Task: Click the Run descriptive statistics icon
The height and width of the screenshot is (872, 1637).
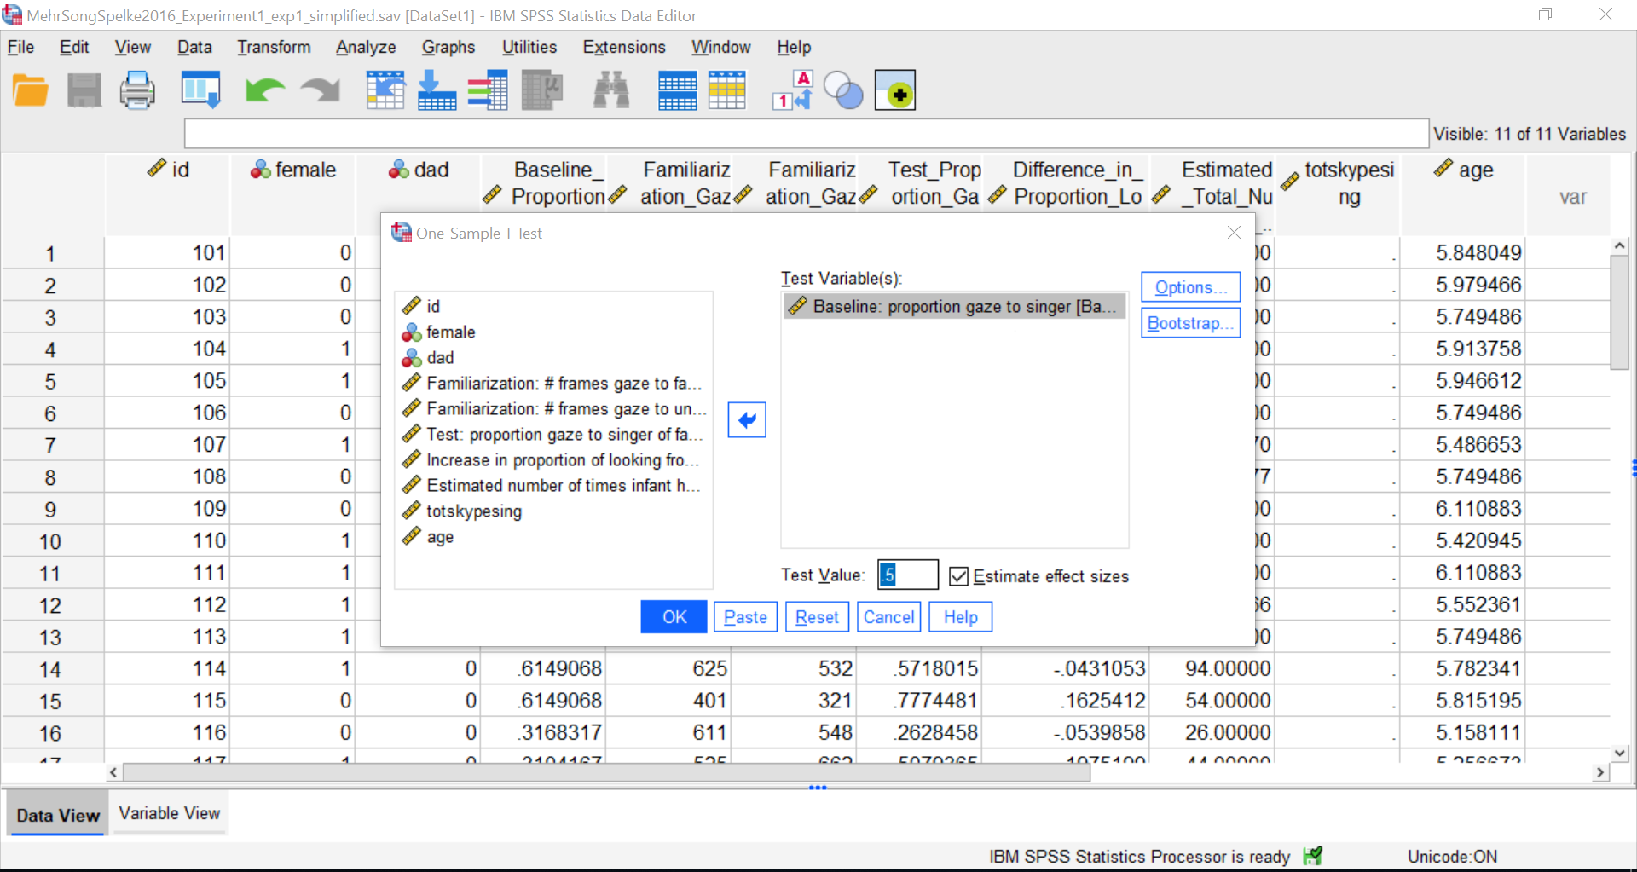Action: pos(541,90)
